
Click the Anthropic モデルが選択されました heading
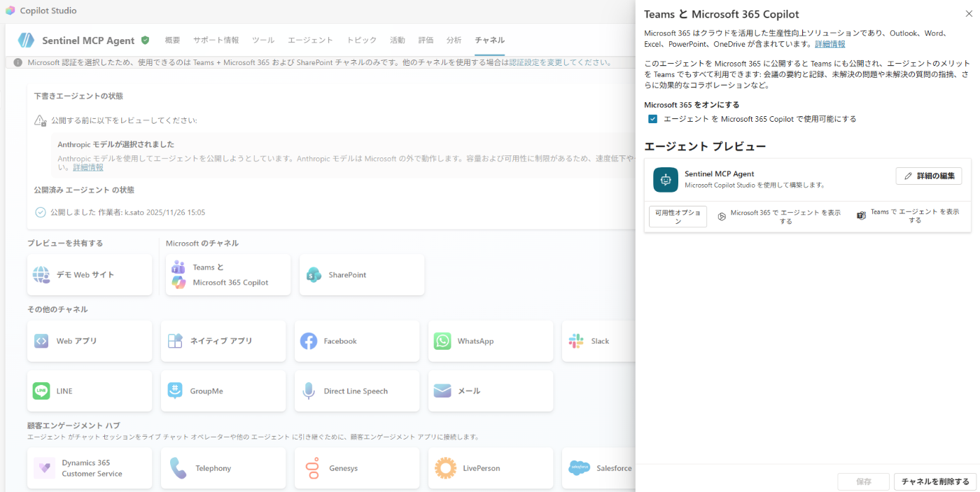point(115,144)
